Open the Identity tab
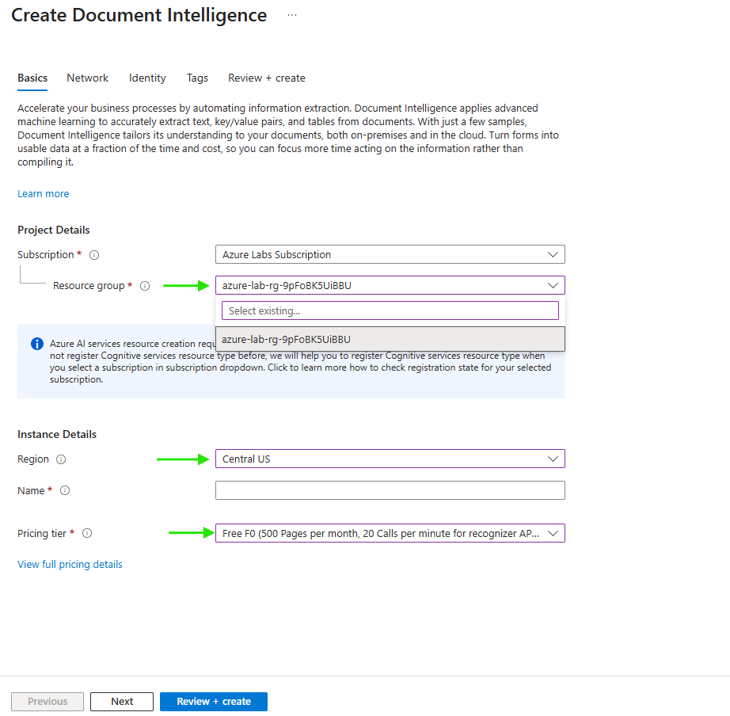Viewport: 730px width, 716px height. (x=147, y=78)
